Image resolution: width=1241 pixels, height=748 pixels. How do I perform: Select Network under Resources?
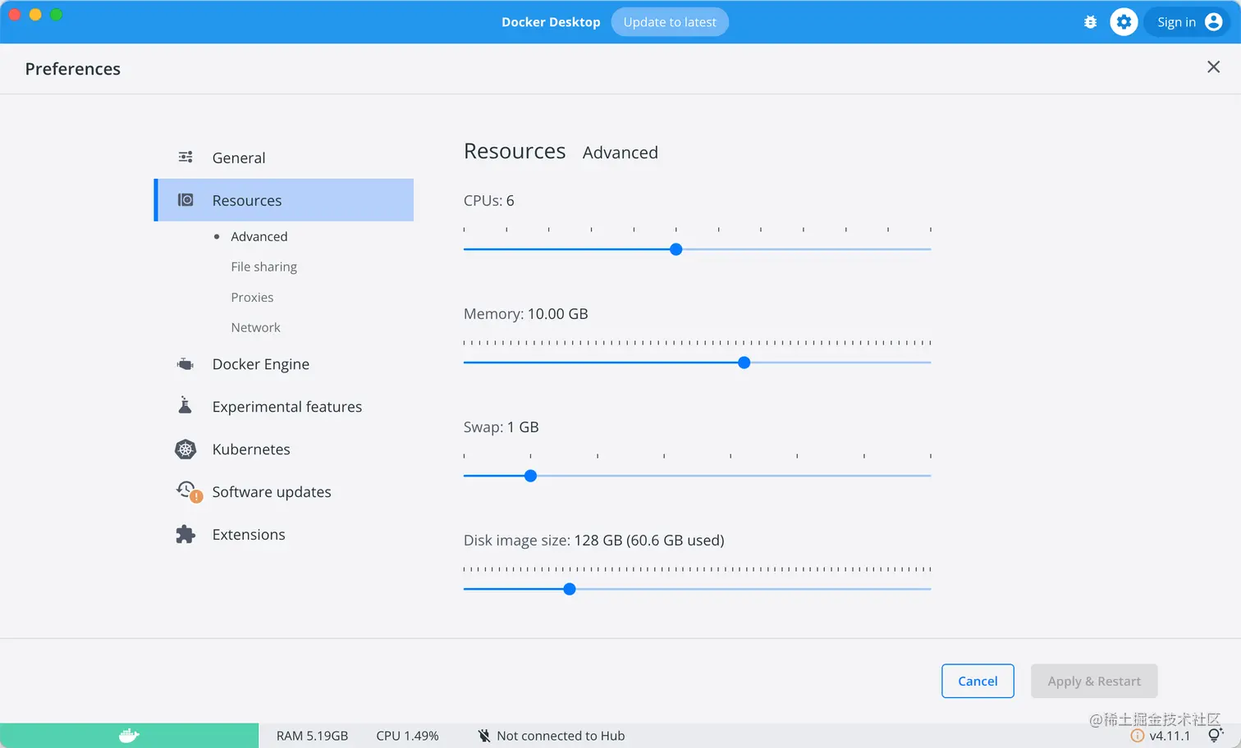click(x=255, y=327)
